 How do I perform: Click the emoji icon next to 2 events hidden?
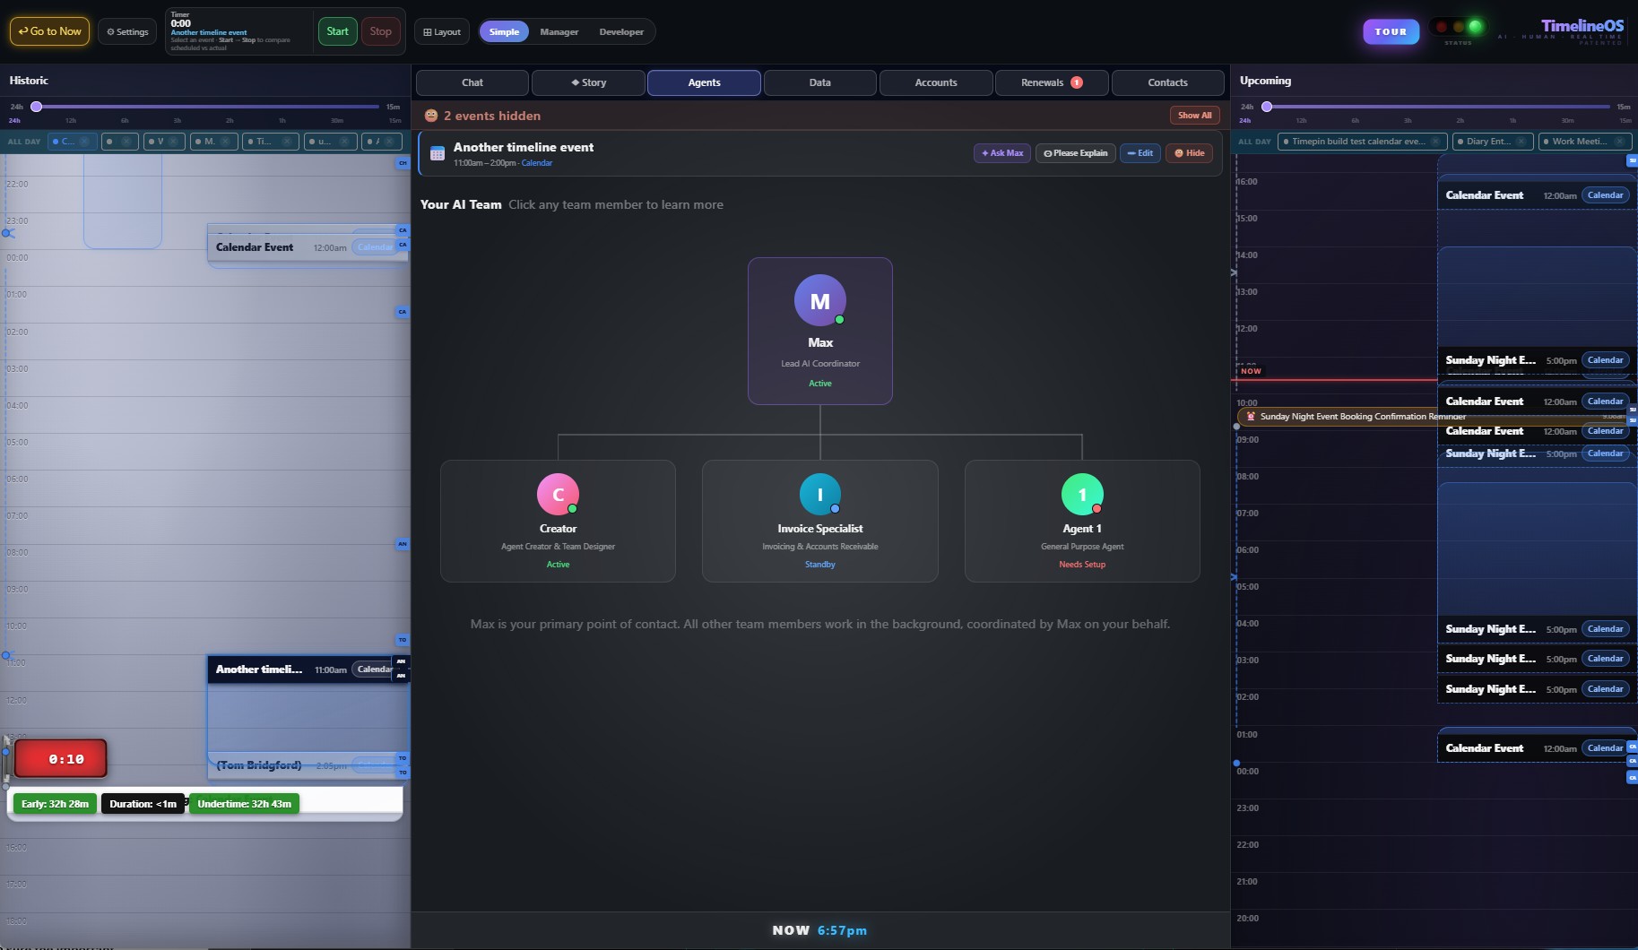click(431, 116)
